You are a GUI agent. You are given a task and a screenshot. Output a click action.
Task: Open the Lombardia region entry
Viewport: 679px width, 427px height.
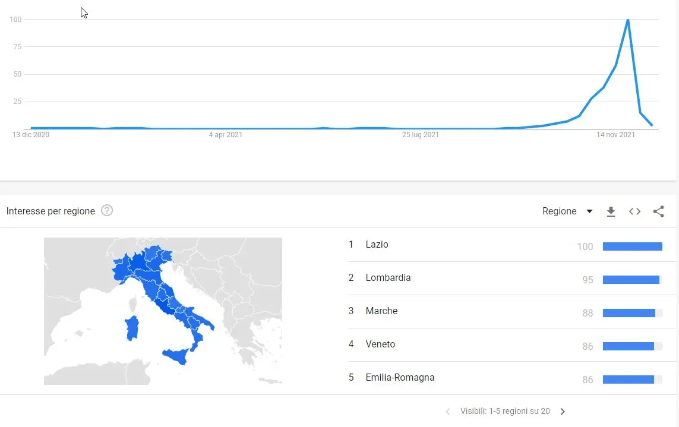click(x=388, y=278)
